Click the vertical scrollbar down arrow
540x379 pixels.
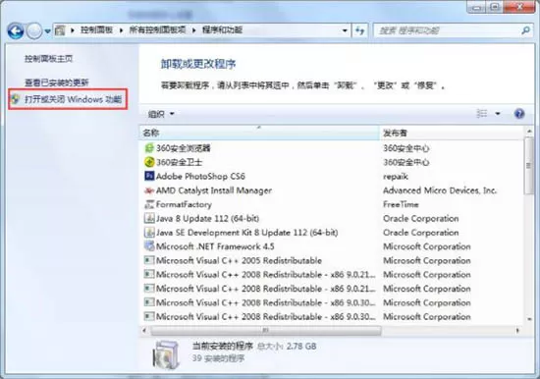point(529,319)
